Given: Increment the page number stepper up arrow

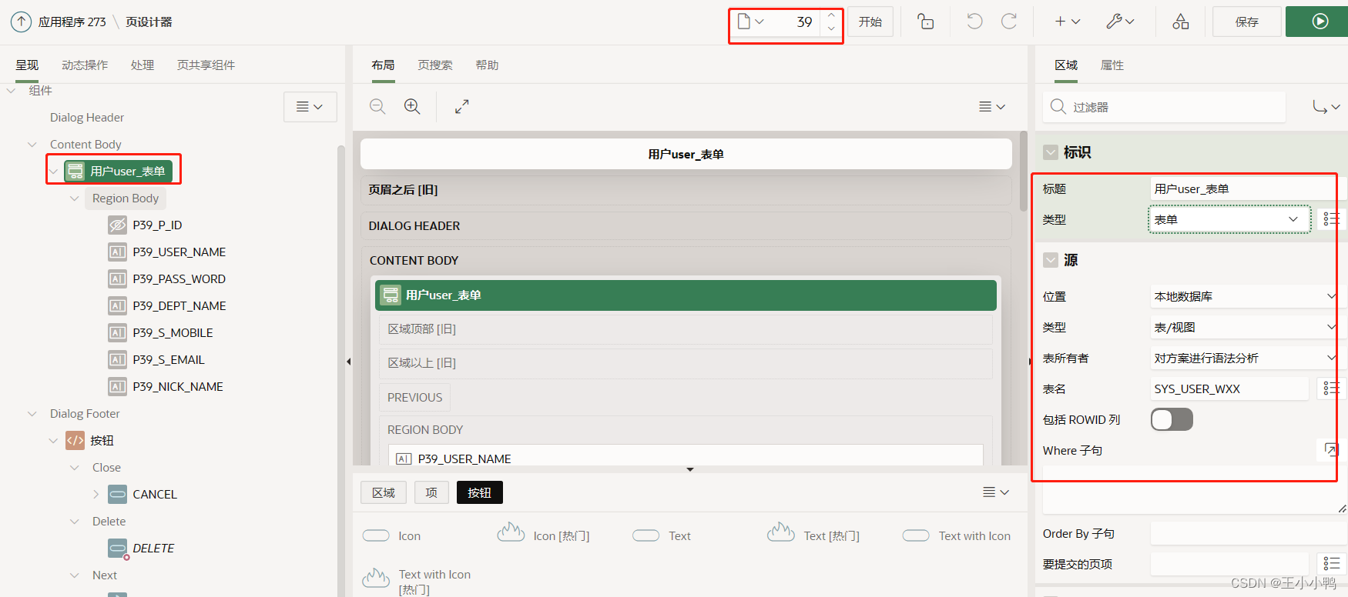Looking at the screenshot, I should (x=831, y=15).
